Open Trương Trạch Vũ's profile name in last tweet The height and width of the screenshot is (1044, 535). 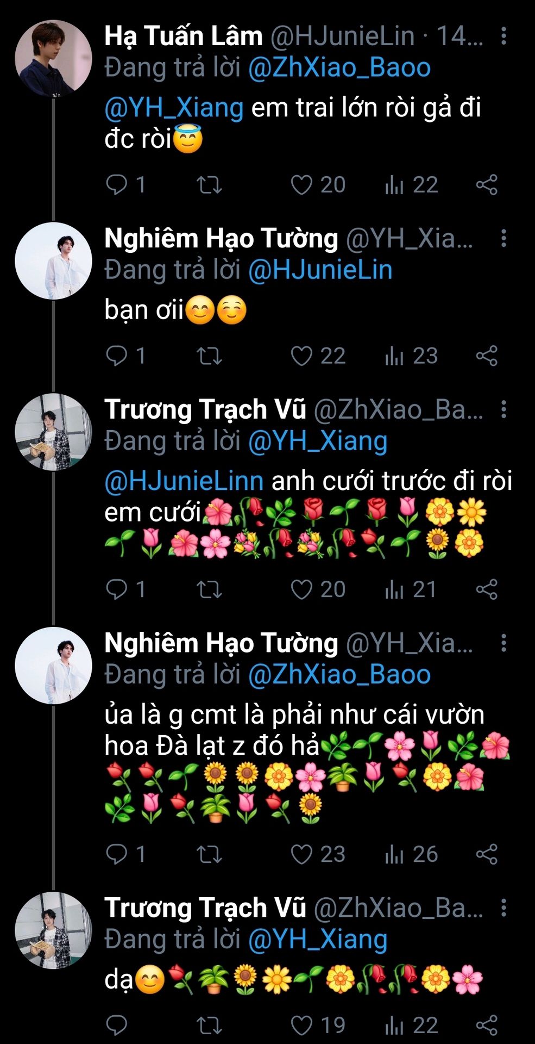click(x=205, y=908)
